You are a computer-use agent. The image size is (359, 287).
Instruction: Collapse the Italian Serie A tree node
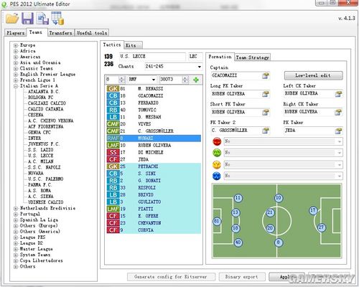(16, 86)
